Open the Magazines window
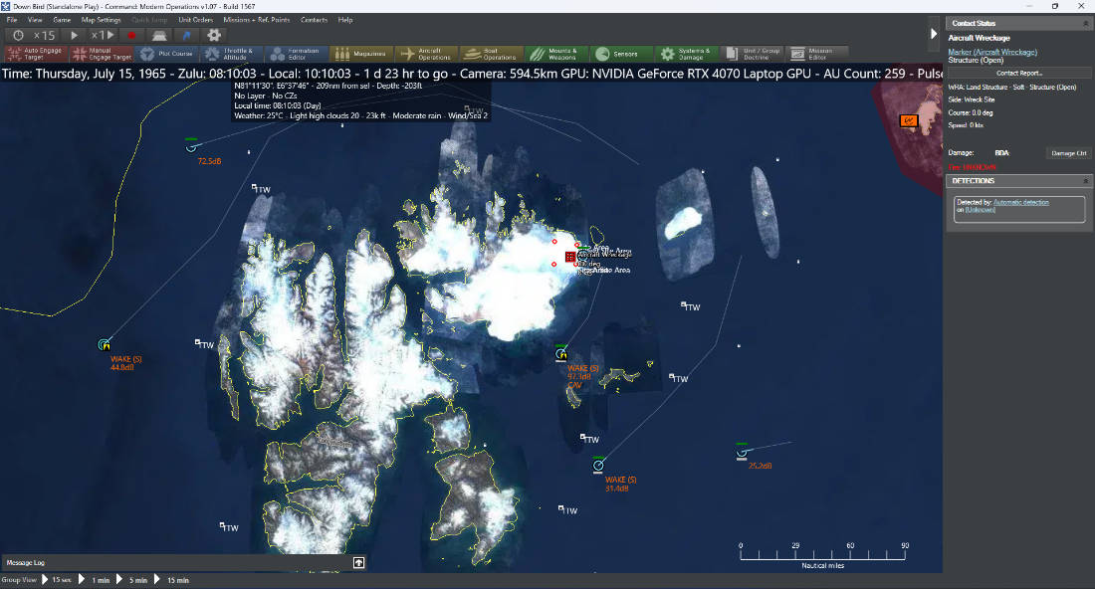 361,54
